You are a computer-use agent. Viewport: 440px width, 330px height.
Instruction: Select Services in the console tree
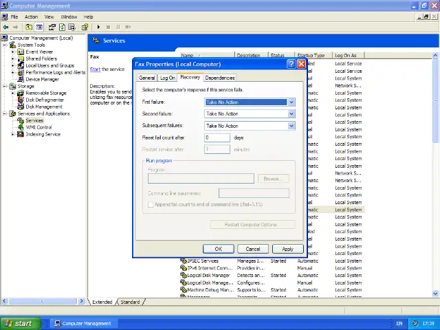pos(34,121)
